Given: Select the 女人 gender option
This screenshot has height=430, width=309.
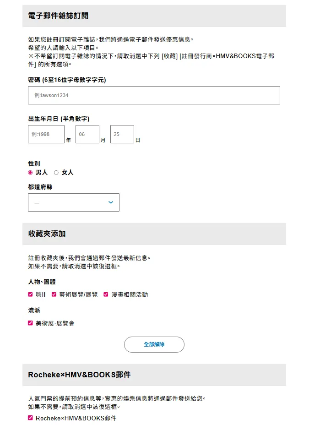Looking at the screenshot, I should (x=56, y=173).
